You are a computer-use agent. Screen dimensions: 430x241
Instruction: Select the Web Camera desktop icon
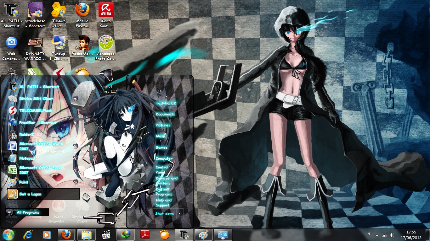(11, 48)
